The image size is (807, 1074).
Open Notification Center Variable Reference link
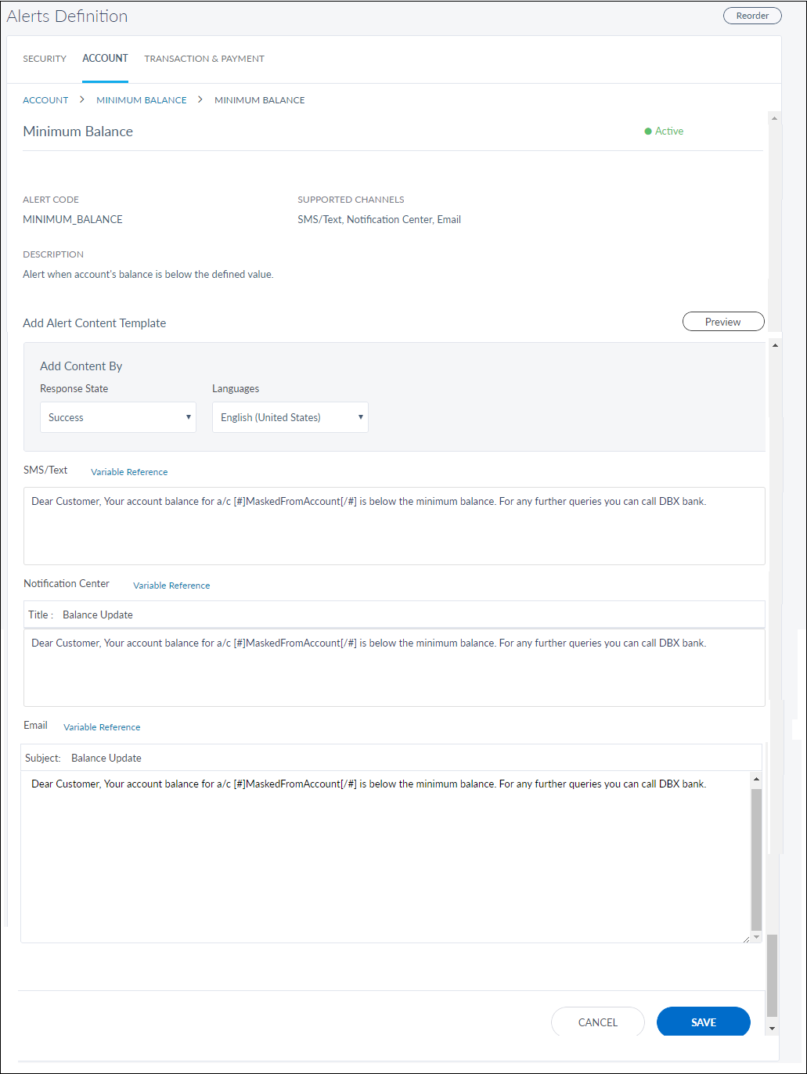click(171, 586)
